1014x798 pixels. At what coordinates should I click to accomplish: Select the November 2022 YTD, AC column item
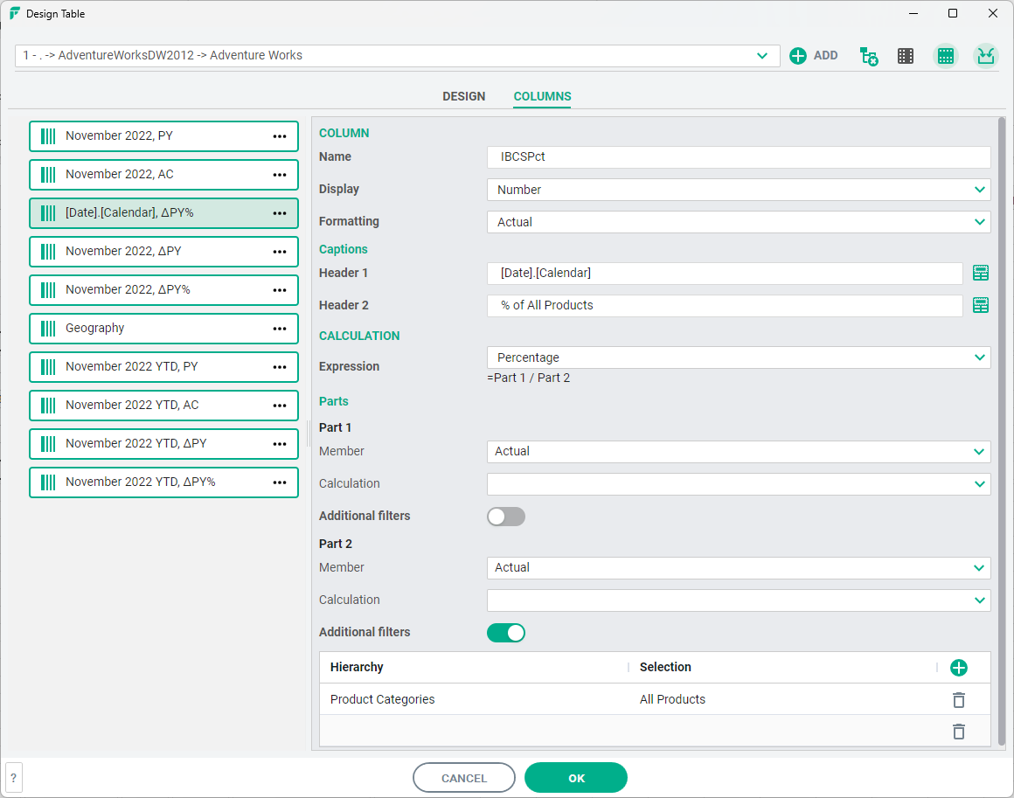[163, 406]
